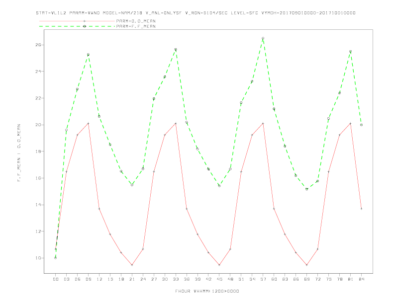The image size is (394, 304).
Task: Click x-axis tick label 42
Action: click(x=208, y=279)
